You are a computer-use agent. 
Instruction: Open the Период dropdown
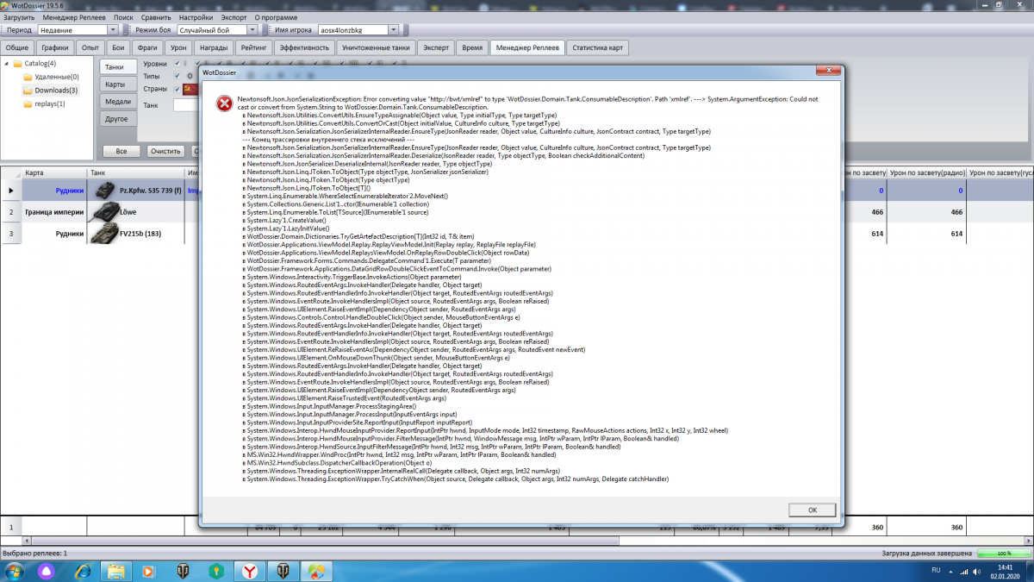[x=112, y=30]
